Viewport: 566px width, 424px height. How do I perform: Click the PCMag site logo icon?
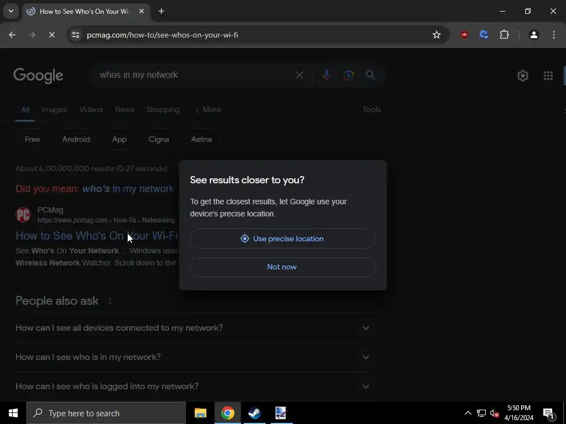pyautogui.click(x=23, y=215)
